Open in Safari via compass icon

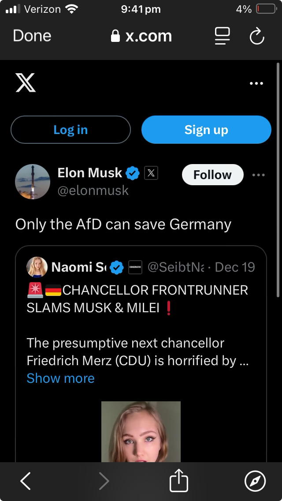pos(255,481)
